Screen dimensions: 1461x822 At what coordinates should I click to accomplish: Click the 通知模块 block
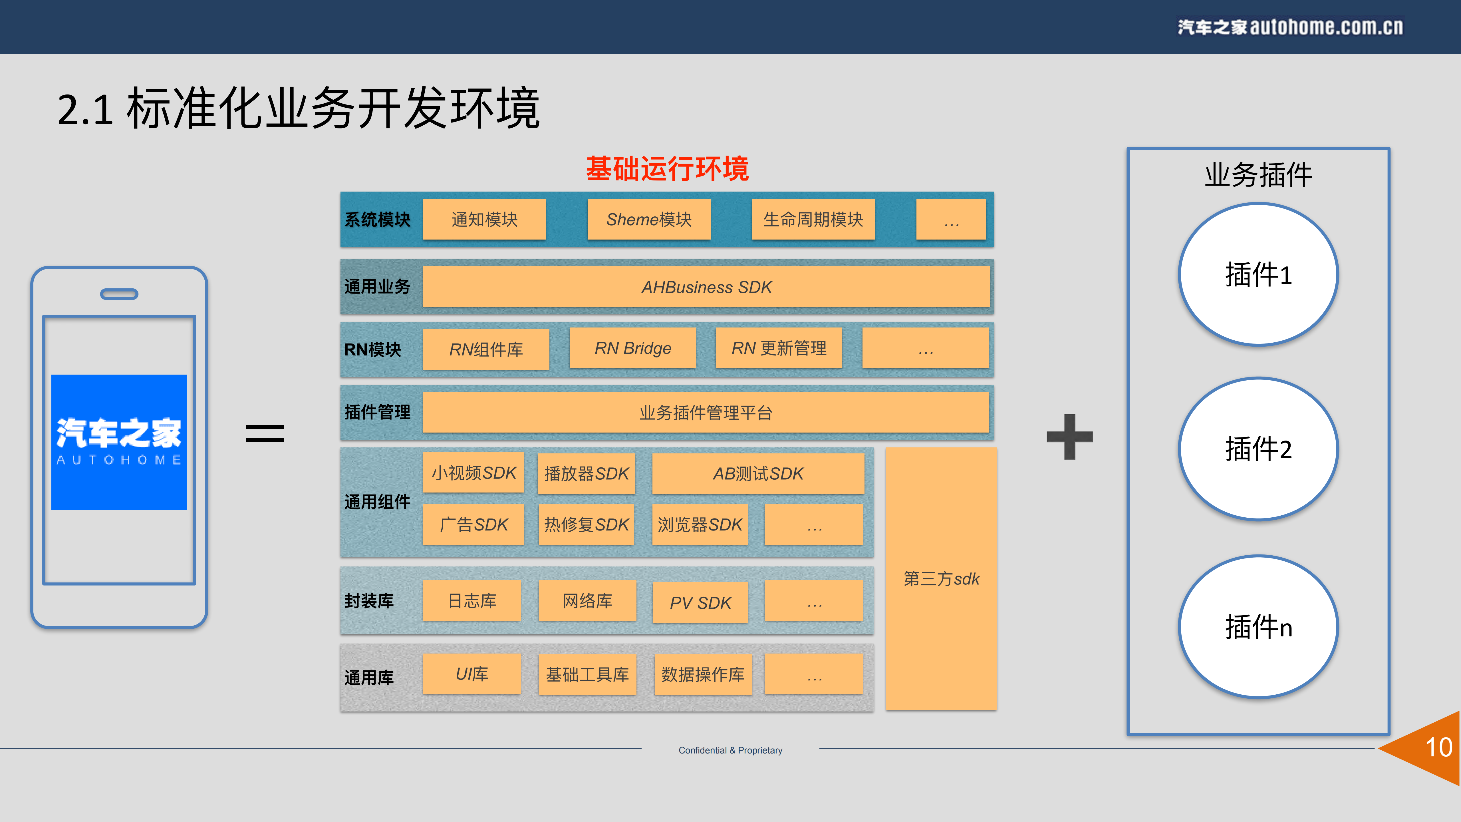[x=484, y=220]
